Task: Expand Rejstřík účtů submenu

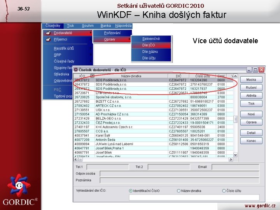Action: pyautogui.click(x=68, y=48)
